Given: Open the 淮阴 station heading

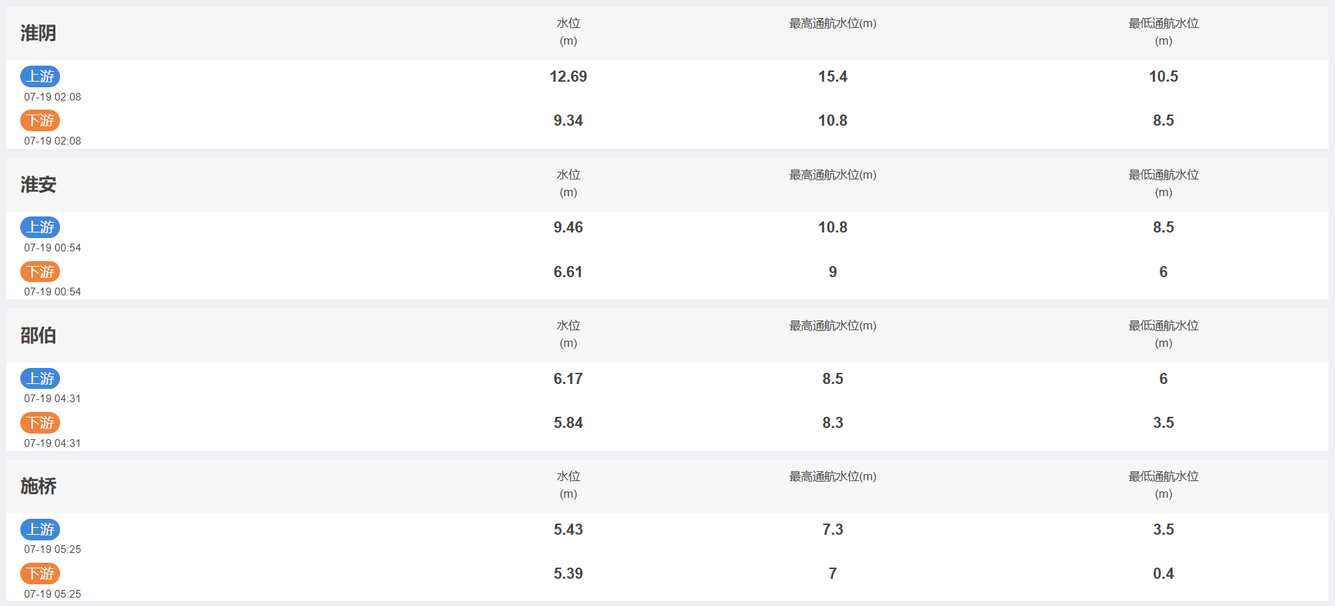Looking at the screenshot, I should click(x=38, y=33).
